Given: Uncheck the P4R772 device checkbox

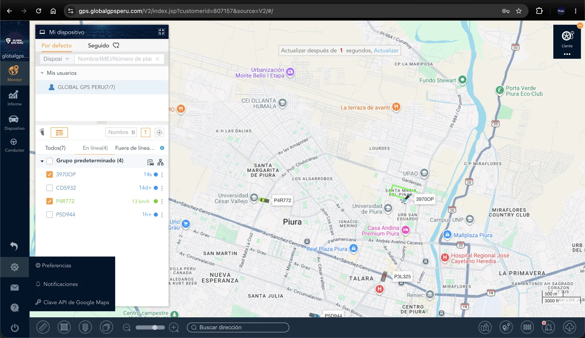Looking at the screenshot, I should point(50,201).
